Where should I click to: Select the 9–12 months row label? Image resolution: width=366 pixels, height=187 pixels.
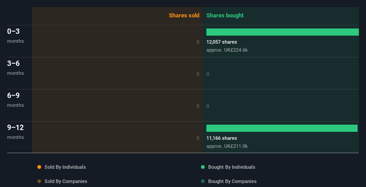point(16,132)
